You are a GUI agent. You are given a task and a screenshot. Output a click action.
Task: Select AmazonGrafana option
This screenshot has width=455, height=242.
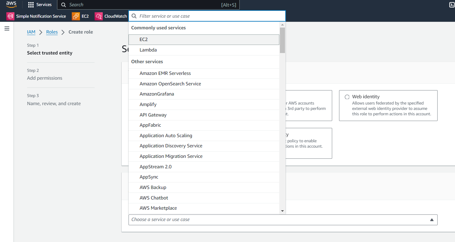(x=204, y=94)
